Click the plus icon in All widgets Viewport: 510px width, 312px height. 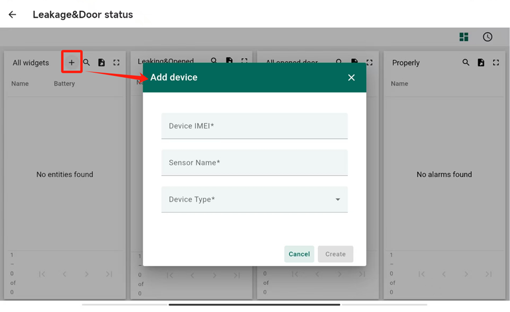[72, 62]
